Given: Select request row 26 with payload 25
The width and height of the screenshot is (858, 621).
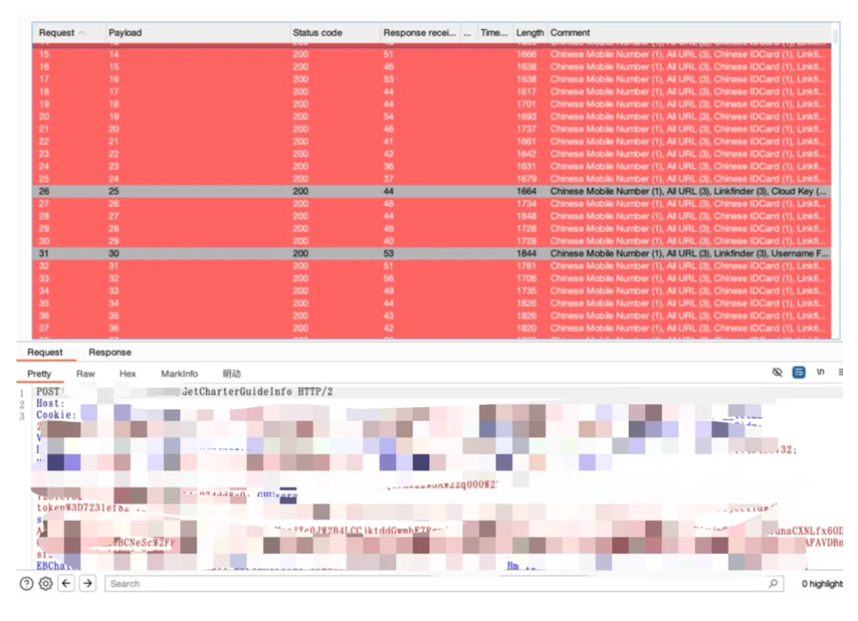Looking at the screenshot, I should pos(248,192).
